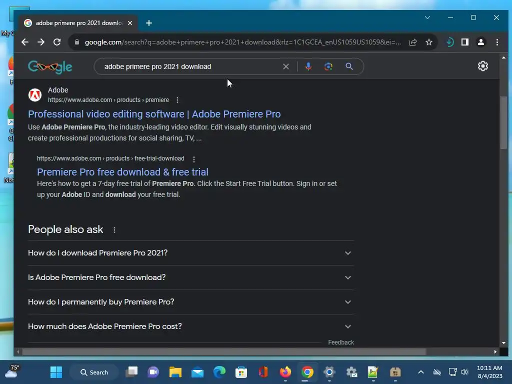Open Task View from the taskbar
The height and width of the screenshot is (384, 512).
pyautogui.click(x=131, y=372)
